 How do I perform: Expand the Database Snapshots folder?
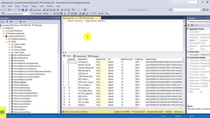(4, 33)
